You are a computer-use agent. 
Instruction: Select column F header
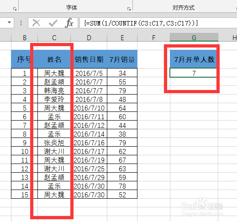(153, 37)
